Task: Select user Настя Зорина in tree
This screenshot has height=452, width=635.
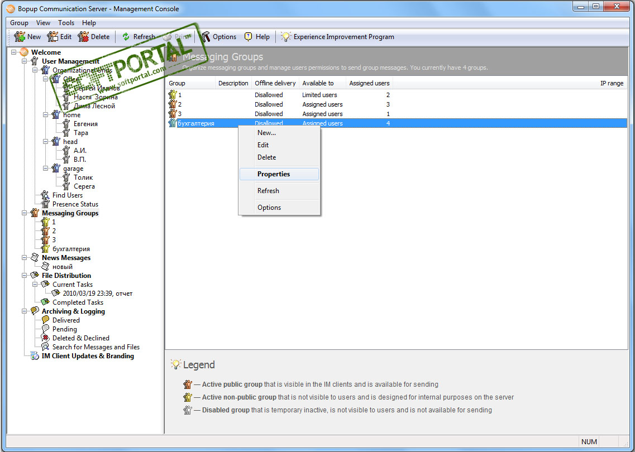Action: tap(96, 97)
